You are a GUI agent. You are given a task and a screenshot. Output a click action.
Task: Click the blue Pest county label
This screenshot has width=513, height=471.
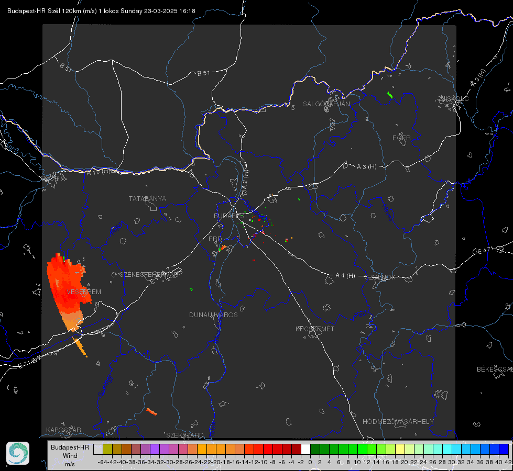[361, 315]
